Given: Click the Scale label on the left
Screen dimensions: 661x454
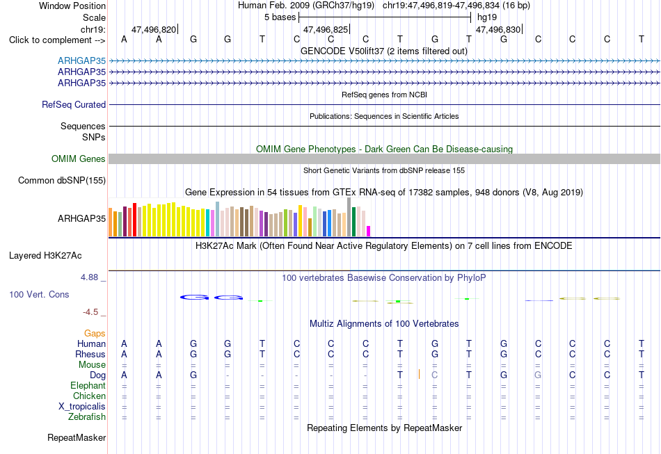Looking at the screenshot, I should point(94,17).
